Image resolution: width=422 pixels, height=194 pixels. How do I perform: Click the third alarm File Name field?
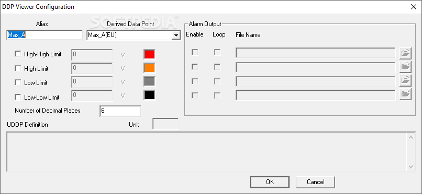coord(315,81)
